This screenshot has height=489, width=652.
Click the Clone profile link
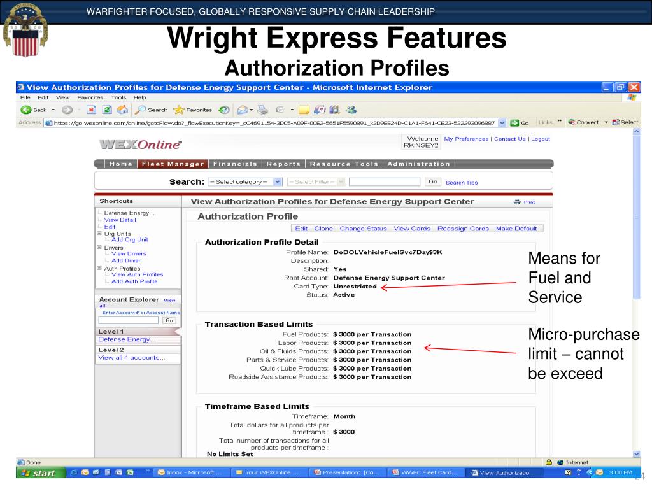coord(323,229)
